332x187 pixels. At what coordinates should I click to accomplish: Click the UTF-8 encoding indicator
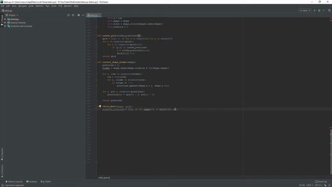tap(319, 185)
